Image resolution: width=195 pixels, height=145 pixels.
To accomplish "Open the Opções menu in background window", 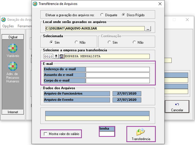I will [8, 26].
